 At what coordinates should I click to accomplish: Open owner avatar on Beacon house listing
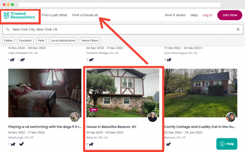153,117
